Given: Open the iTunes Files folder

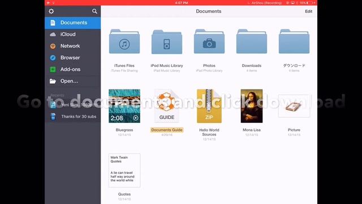Looking at the screenshot, I should click(x=124, y=41).
